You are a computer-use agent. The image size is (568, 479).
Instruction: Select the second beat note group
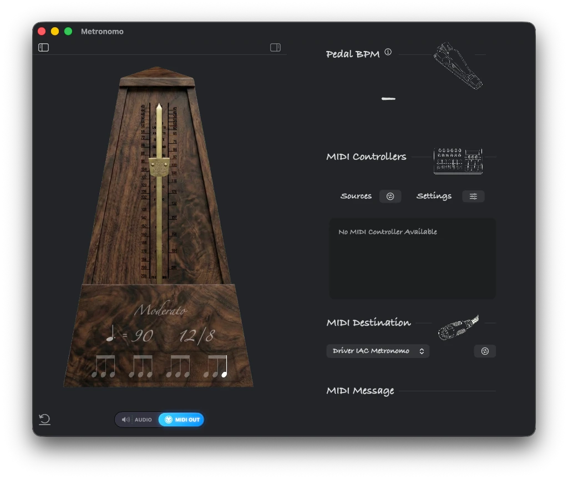141,366
